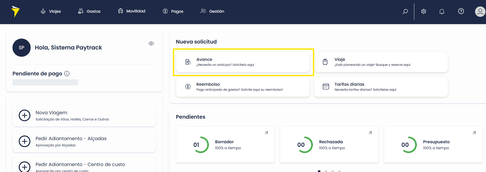This screenshot has width=486, height=172.
Task: Select the Rechazada card
Action: 329,145
